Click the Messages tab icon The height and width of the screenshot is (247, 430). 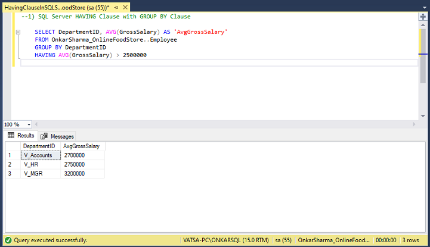pos(44,136)
